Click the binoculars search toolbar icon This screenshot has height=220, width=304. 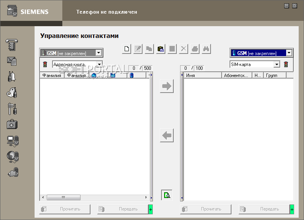(206, 49)
